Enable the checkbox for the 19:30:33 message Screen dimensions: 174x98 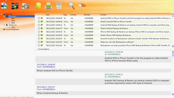pos(39,39)
